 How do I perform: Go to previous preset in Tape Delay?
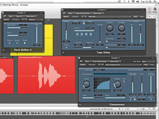coord(82,16)
